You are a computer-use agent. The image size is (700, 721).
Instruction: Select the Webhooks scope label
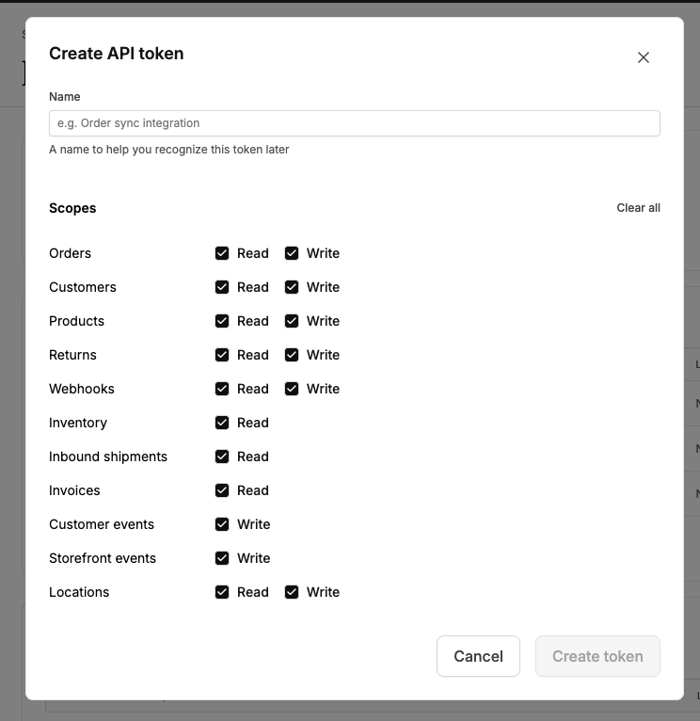(x=82, y=389)
